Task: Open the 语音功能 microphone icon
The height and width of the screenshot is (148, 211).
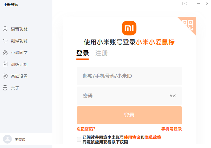Action: [x=5, y=29]
